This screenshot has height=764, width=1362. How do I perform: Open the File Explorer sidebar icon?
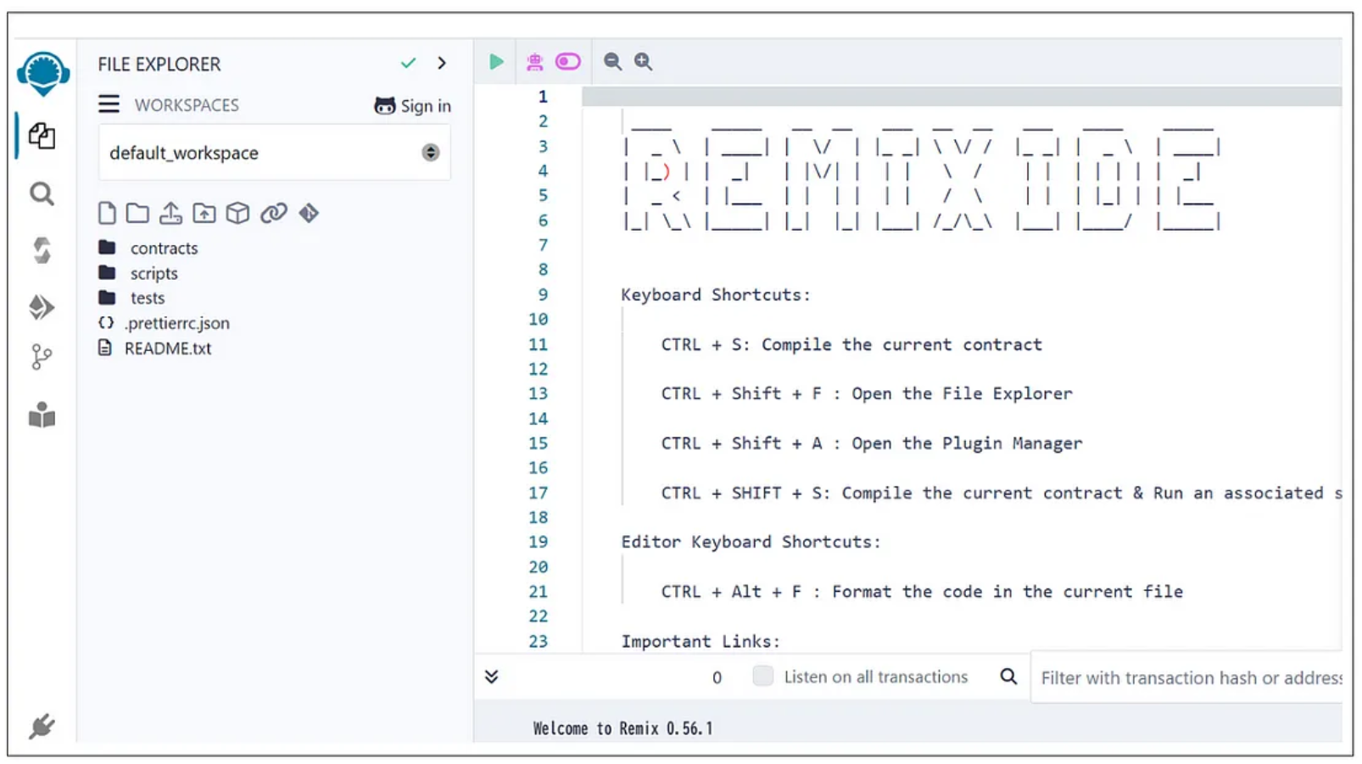[42, 136]
